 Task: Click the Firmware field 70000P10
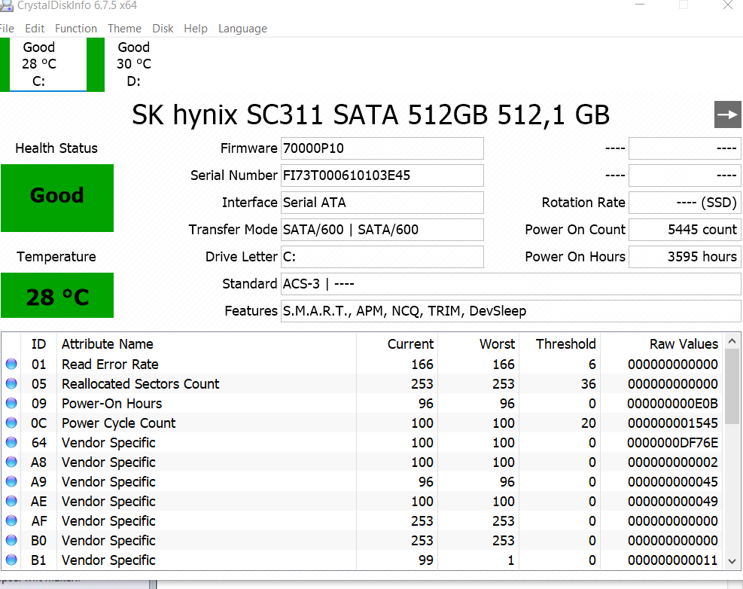382,148
